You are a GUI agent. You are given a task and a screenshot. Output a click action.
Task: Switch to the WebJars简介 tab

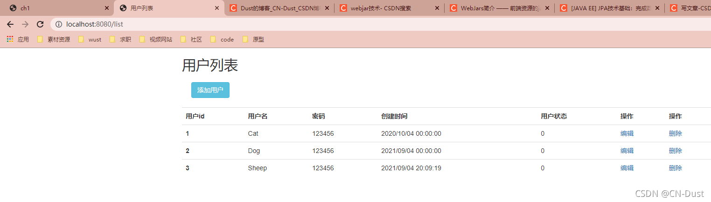click(x=499, y=8)
